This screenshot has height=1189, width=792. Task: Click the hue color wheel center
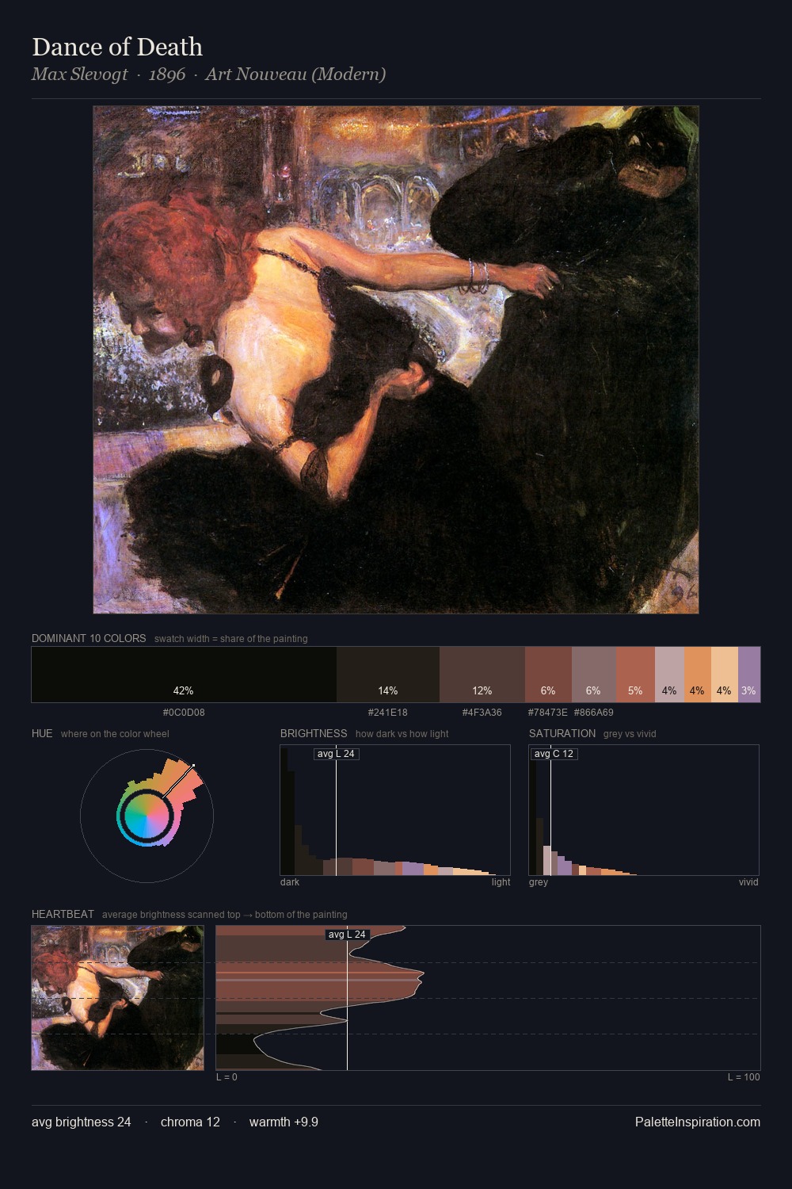tap(147, 816)
